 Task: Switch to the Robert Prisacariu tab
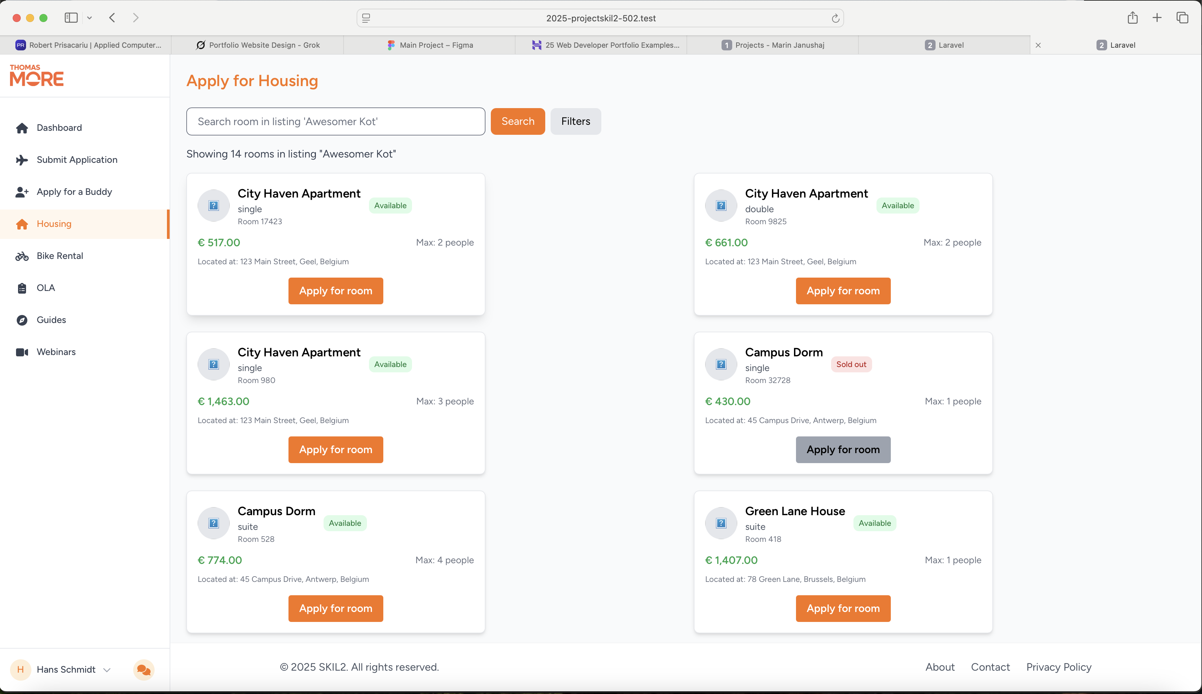tap(86, 45)
